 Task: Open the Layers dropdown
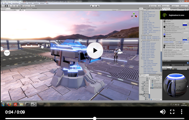point(175,6)
